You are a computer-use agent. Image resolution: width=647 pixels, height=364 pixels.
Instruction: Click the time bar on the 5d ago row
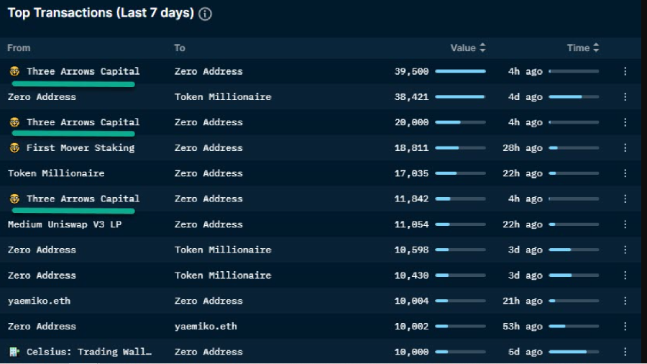pyautogui.click(x=574, y=352)
